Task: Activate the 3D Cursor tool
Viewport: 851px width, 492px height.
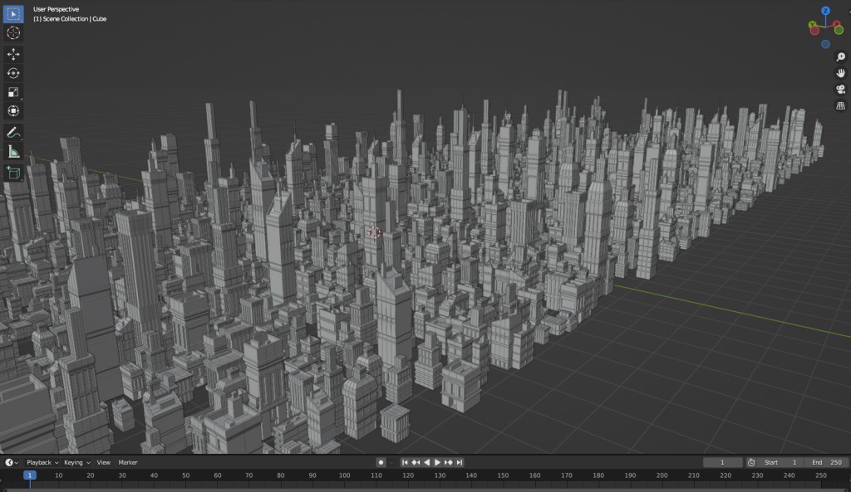Action: (13, 33)
